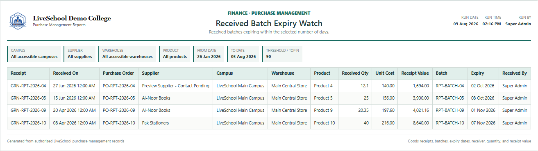Click the Product 10 cell
Viewport: 538px width, 151px height.
click(x=325, y=123)
